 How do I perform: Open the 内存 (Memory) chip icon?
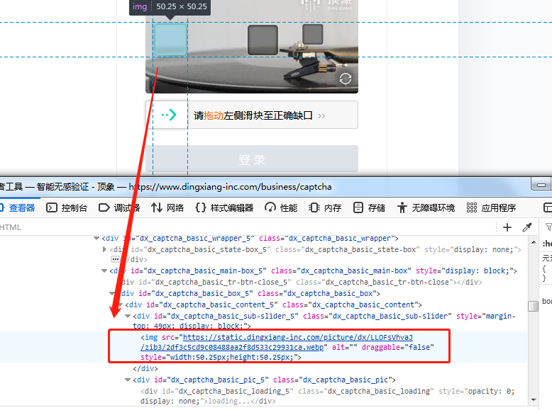(314, 207)
